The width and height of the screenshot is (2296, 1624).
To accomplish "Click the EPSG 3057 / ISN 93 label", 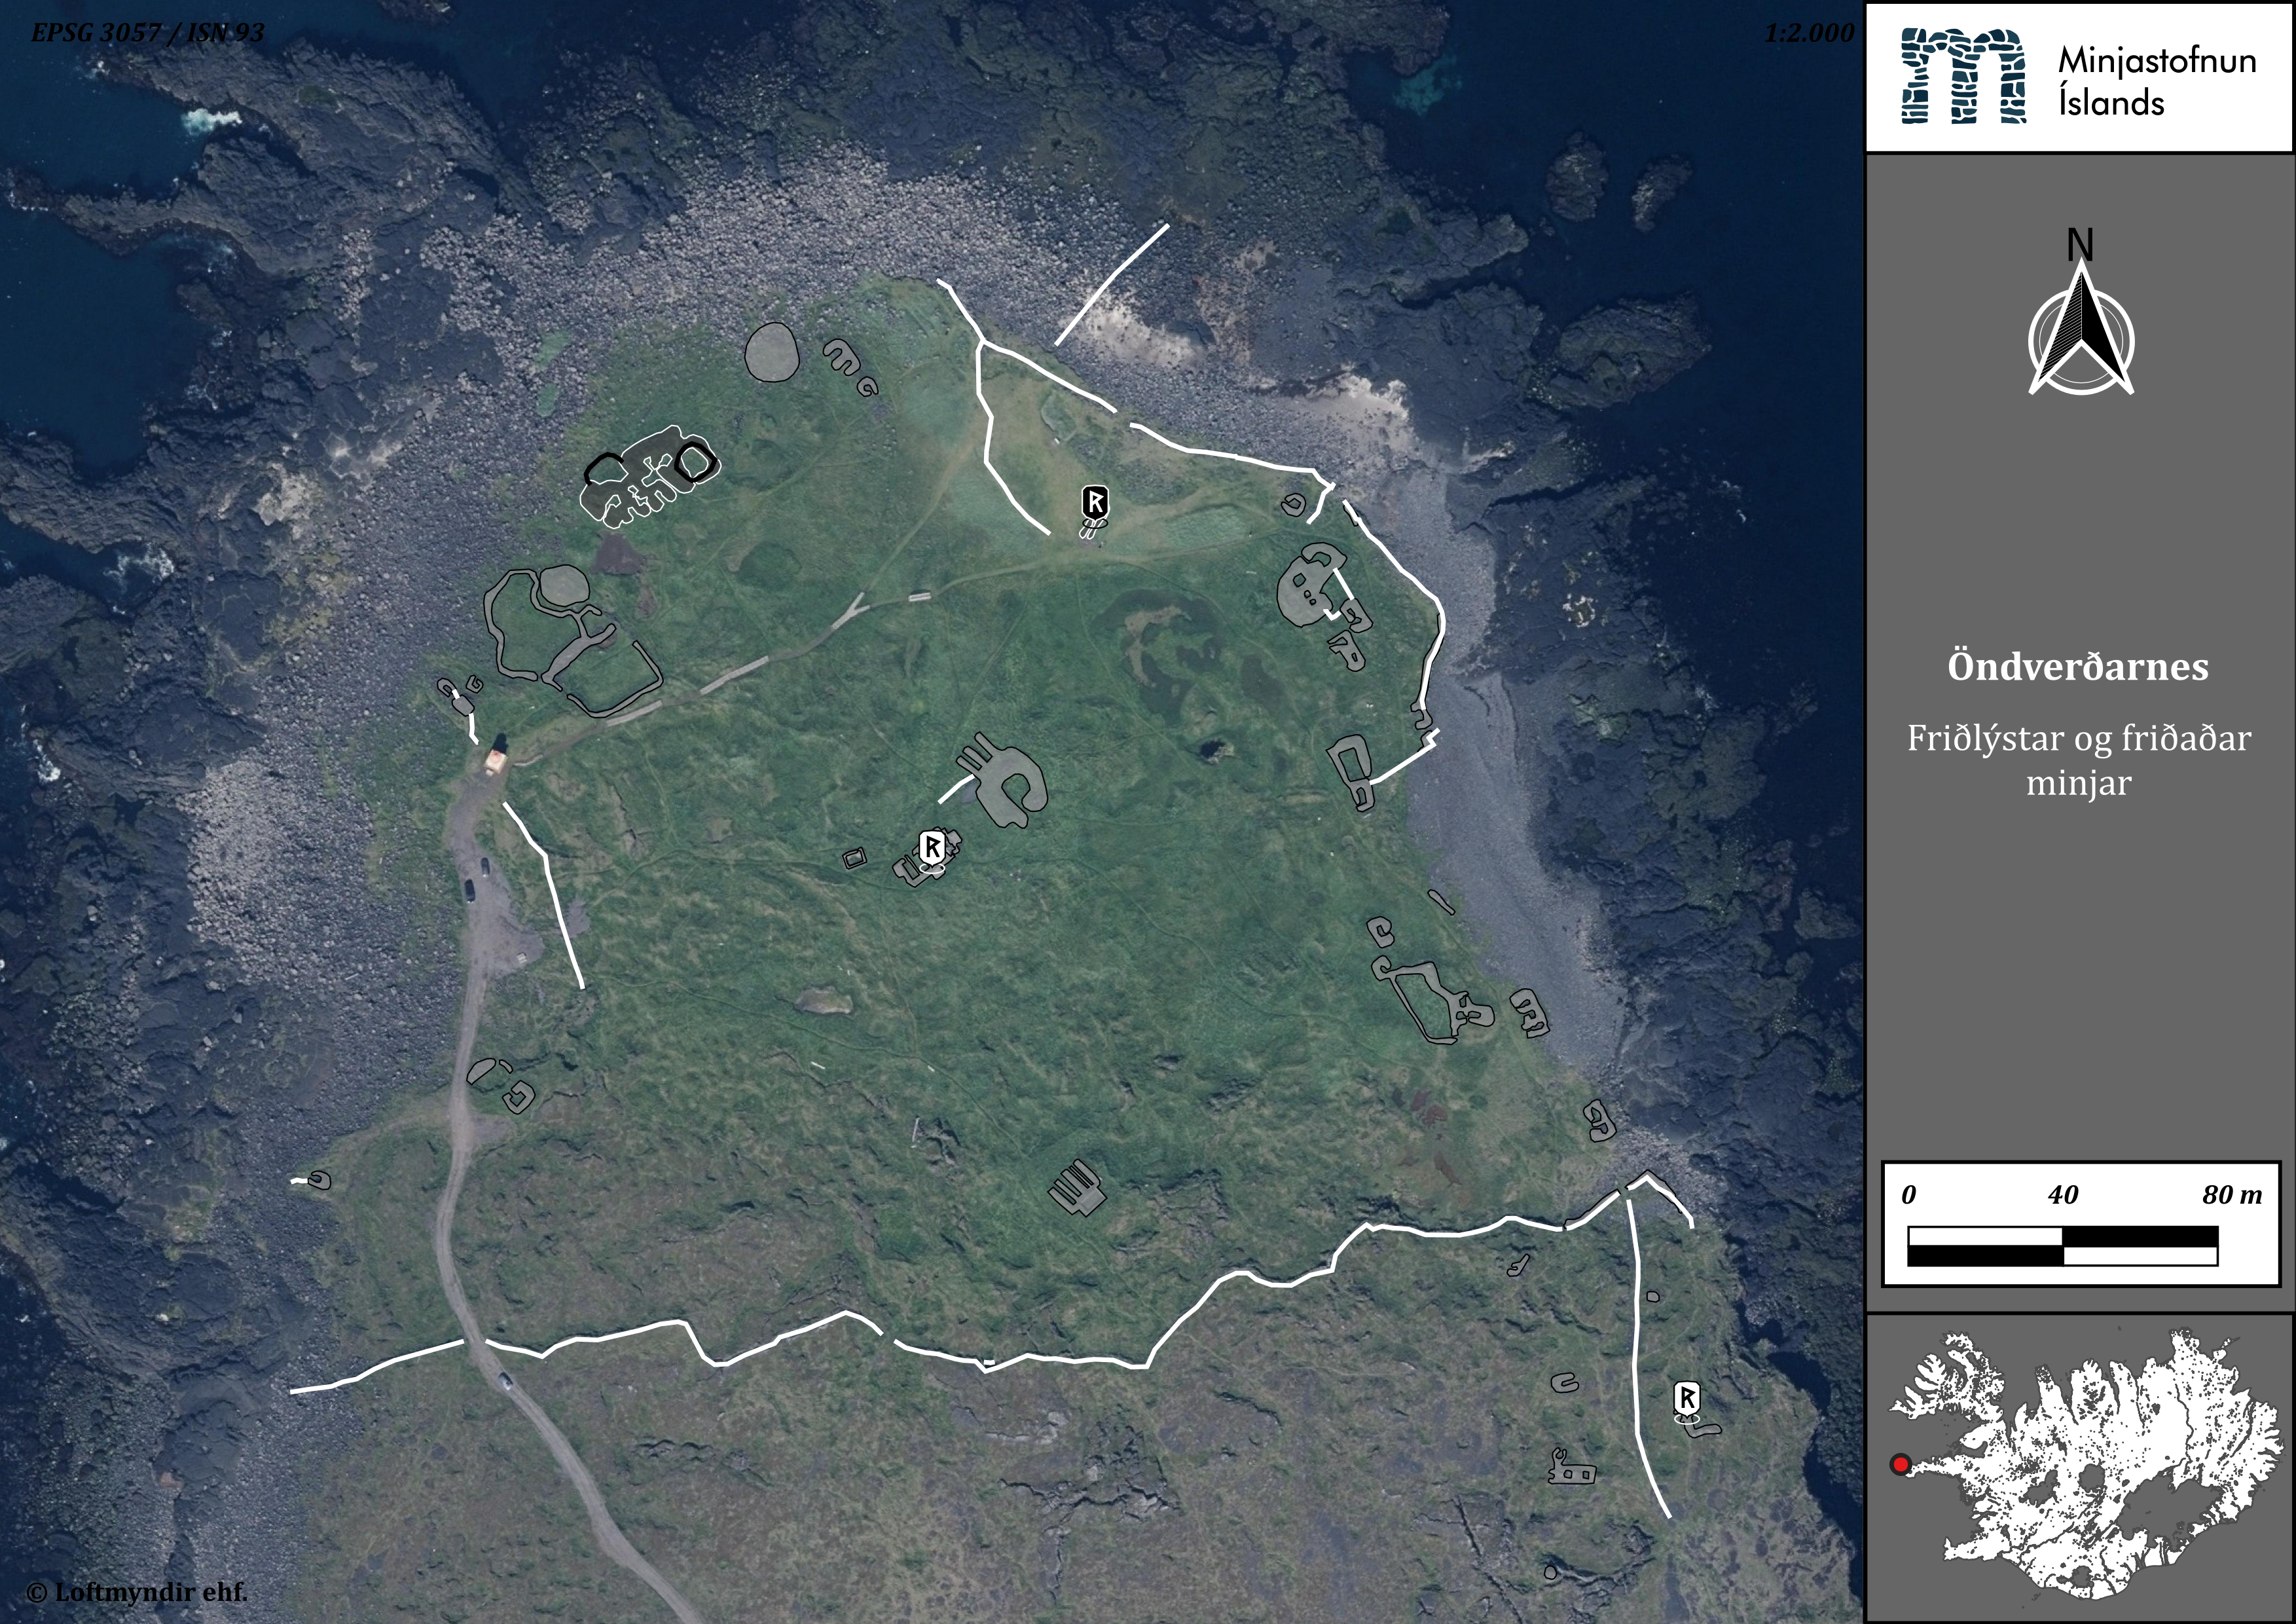I will click(147, 33).
